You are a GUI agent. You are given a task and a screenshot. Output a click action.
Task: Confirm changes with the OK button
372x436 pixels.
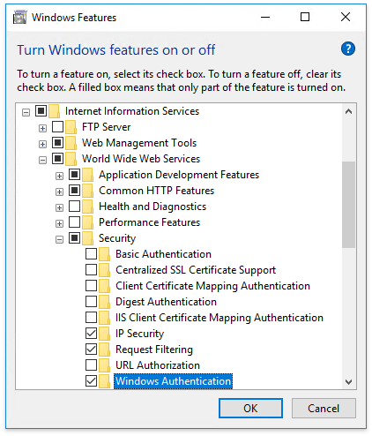tap(250, 409)
